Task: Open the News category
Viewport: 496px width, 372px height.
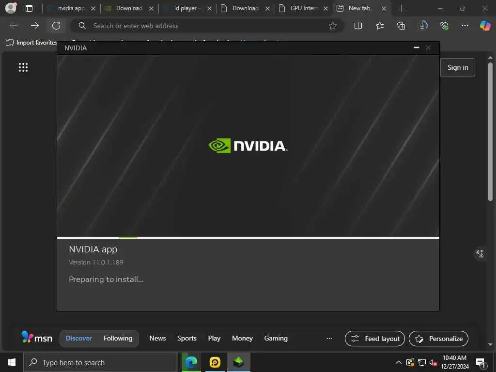Action: pos(157,338)
